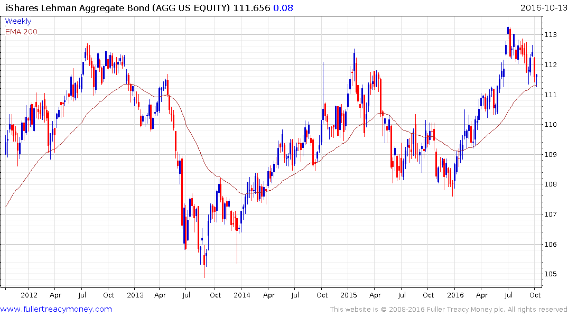Click the 108 price axis label
Viewport: 568px width, 317px height.
pyautogui.click(x=551, y=184)
